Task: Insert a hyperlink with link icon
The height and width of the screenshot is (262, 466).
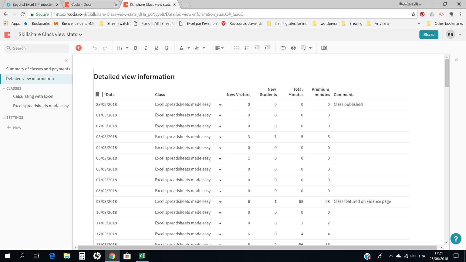Action: [x=283, y=48]
